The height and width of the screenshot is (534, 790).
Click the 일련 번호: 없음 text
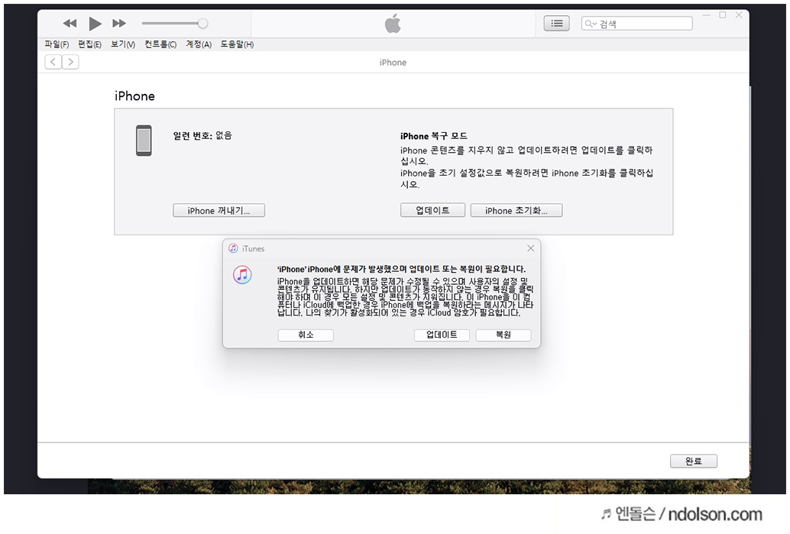(202, 135)
